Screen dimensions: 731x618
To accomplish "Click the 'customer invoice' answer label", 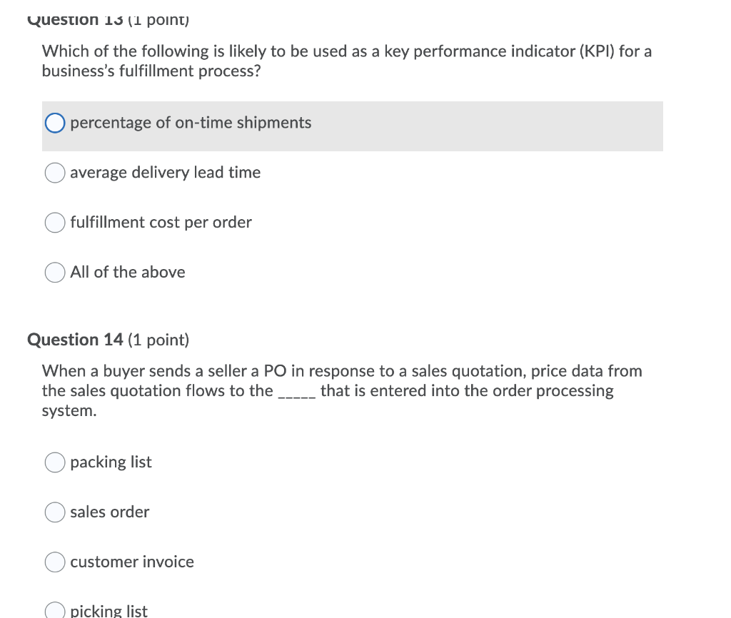I will pyautogui.click(x=131, y=562).
